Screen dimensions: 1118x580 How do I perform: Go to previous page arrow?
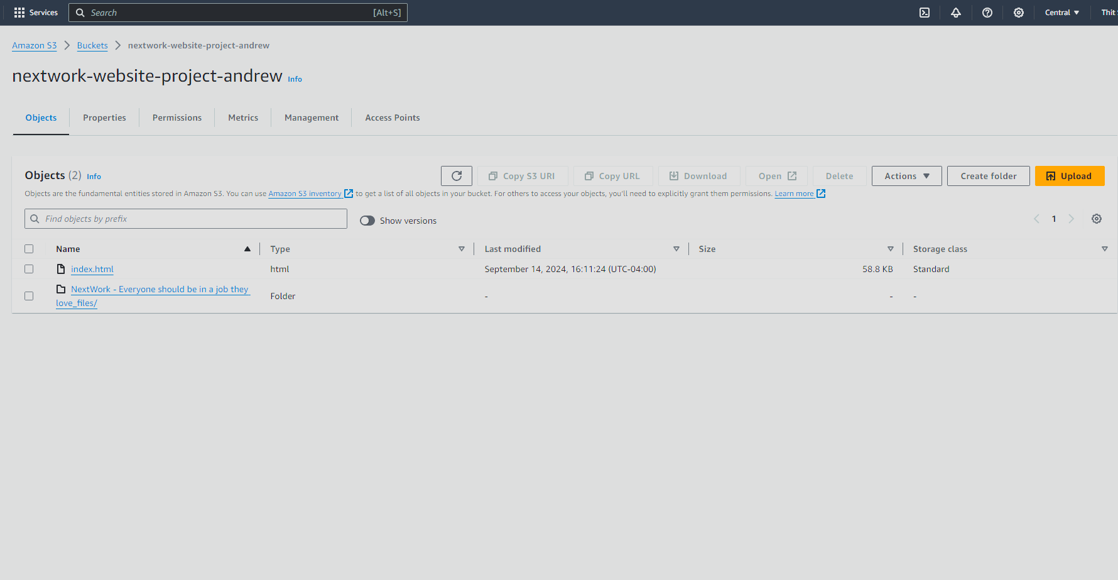(1036, 219)
